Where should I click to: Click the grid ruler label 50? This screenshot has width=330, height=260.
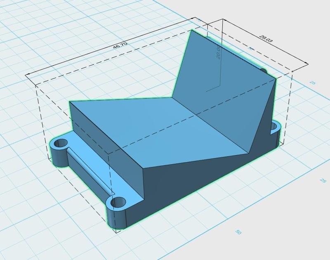pyautogui.click(x=238, y=232)
